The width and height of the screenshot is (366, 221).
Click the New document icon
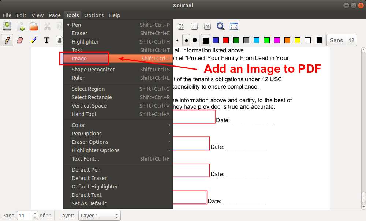coord(20,26)
